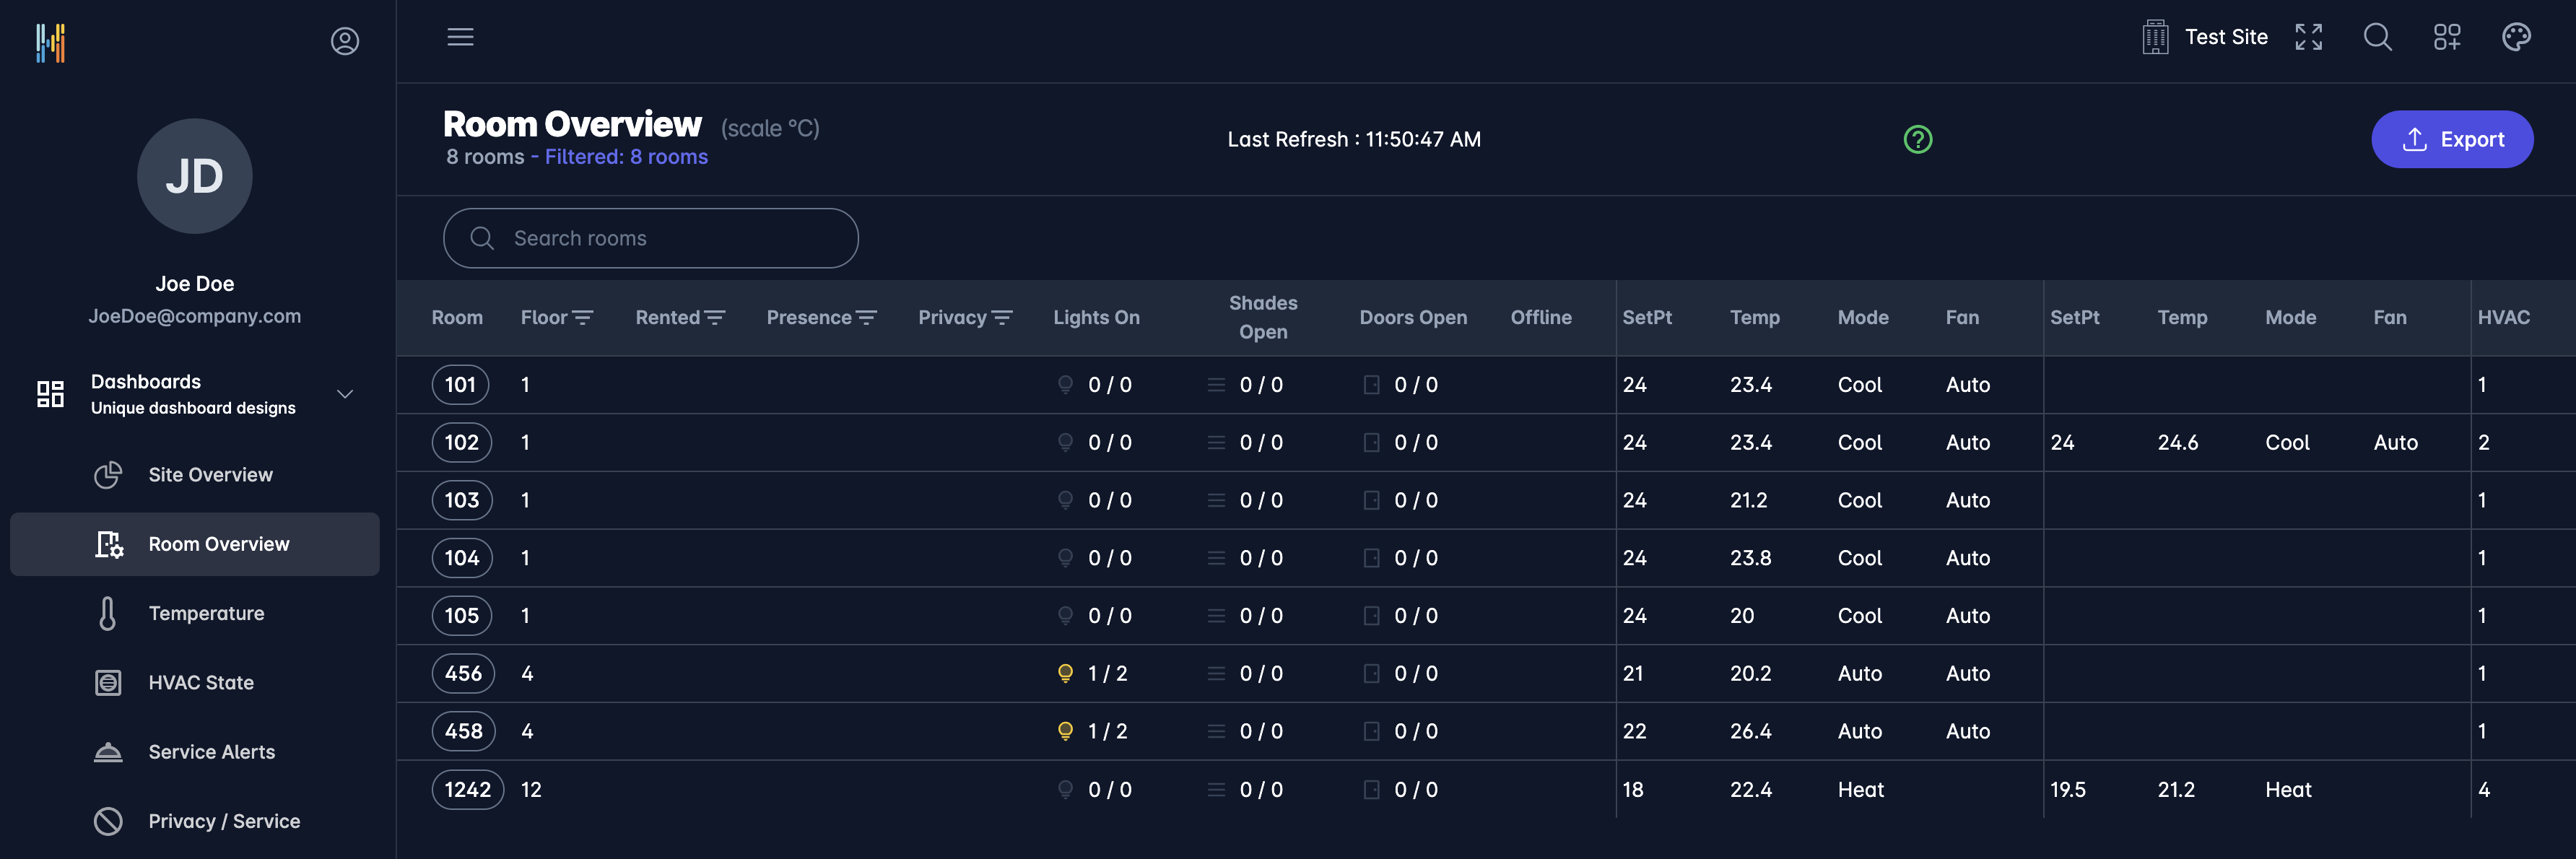Screen dimensions: 2576x859
Task: Open the Rented column filter
Action: 715,317
